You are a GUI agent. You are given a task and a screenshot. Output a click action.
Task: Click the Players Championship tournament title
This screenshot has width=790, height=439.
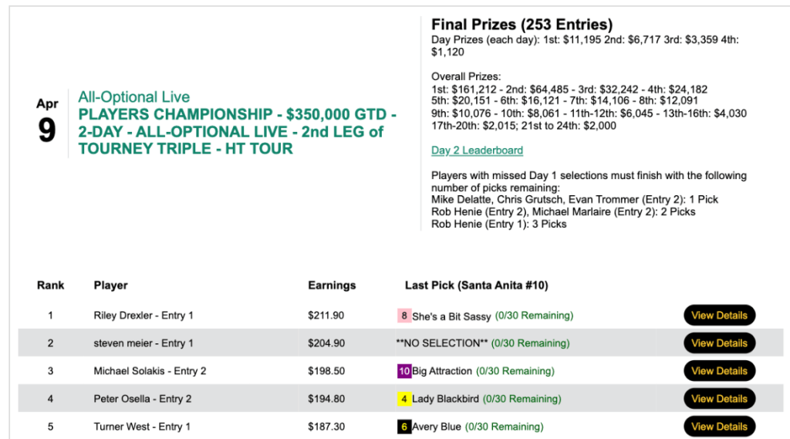[x=237, y=131]
